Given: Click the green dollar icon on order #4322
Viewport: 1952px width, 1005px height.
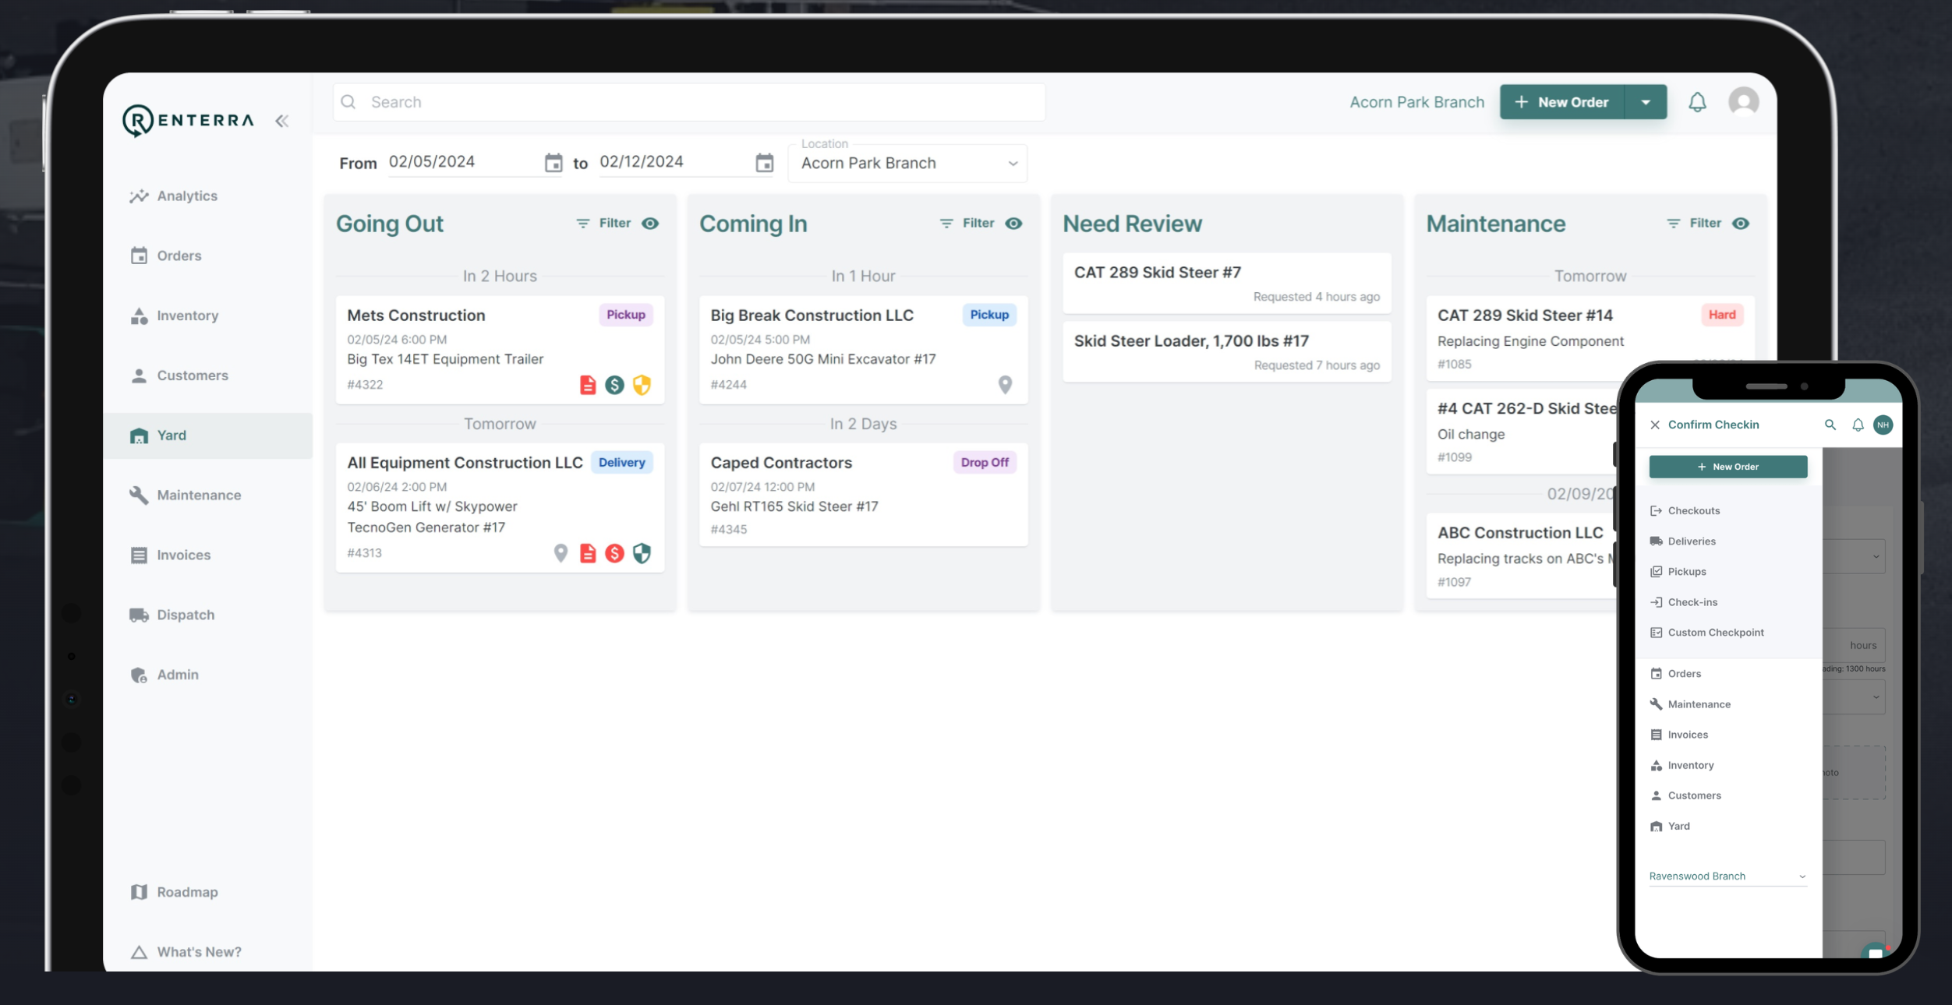Looking at the screenshot, I should (614, 385).
